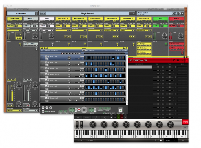The width and height of the screenshot is (201, 148).
Task: Select the 32A pattern length option
Action: [65, 53]
